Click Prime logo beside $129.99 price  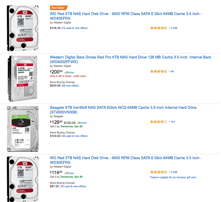[x=82, y=123]
